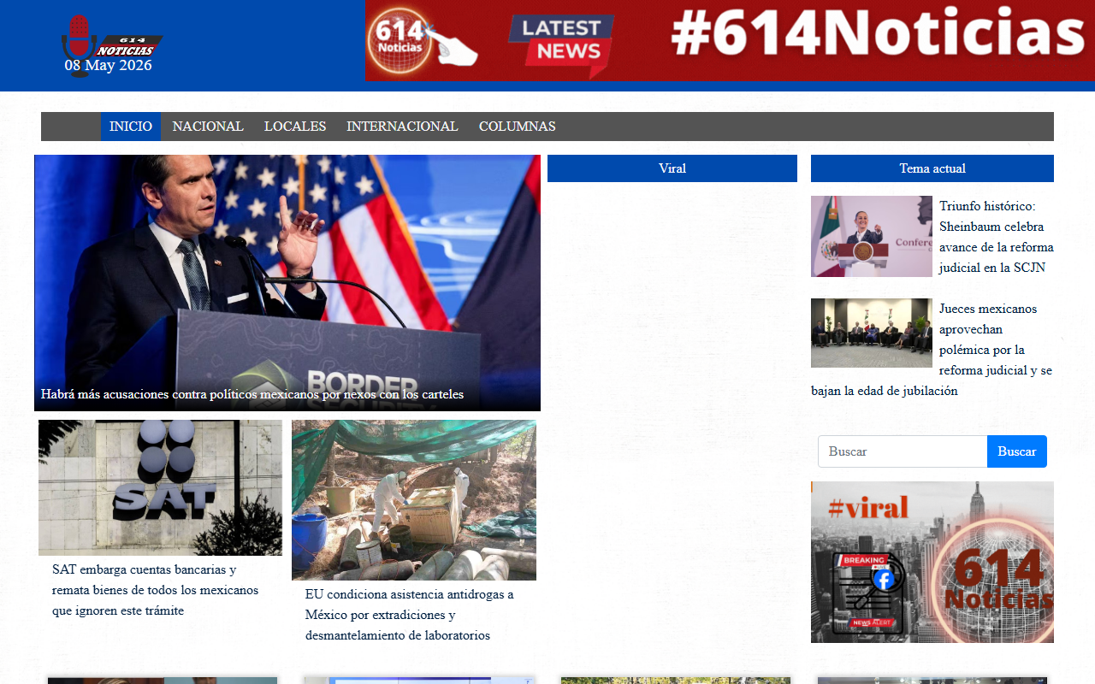Open the judges meeting thumbnail
1095x684 pixels.
pyautogui.click(x=872, y=333)
